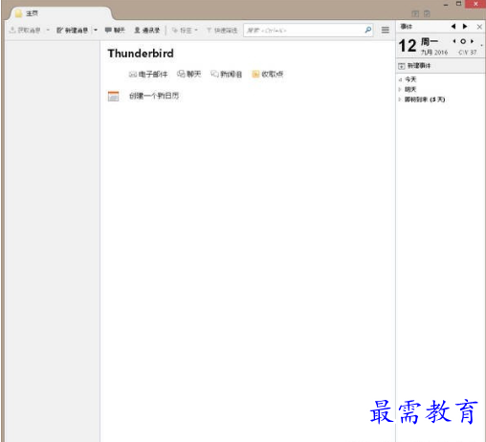Select the 主页 home tab
This screenshot has width=486, height=442.
click(60, 13)
